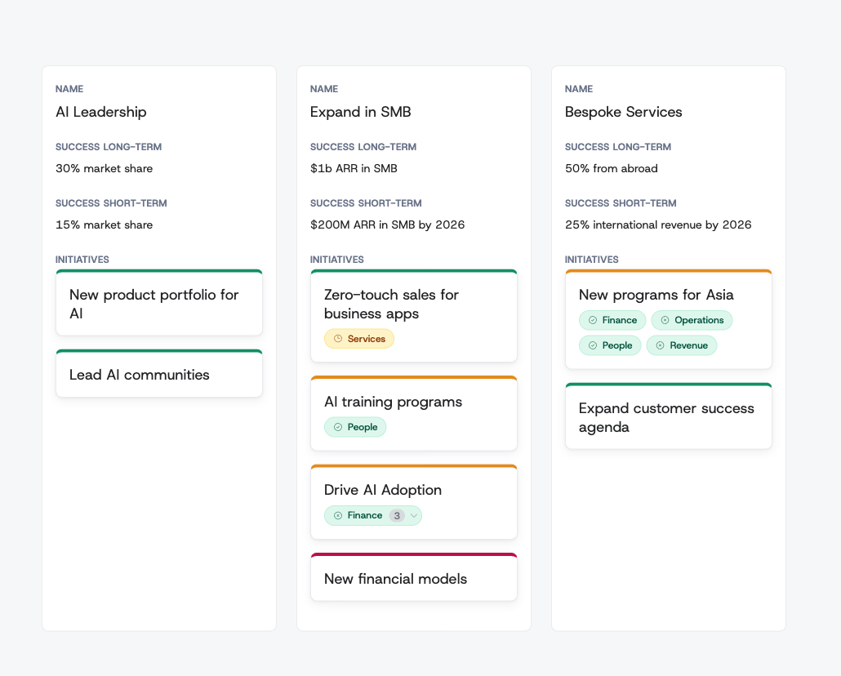Expand the Finance tag chevron dropdown
The width and height of the screenshot is (841, 676).
[413, 516]
